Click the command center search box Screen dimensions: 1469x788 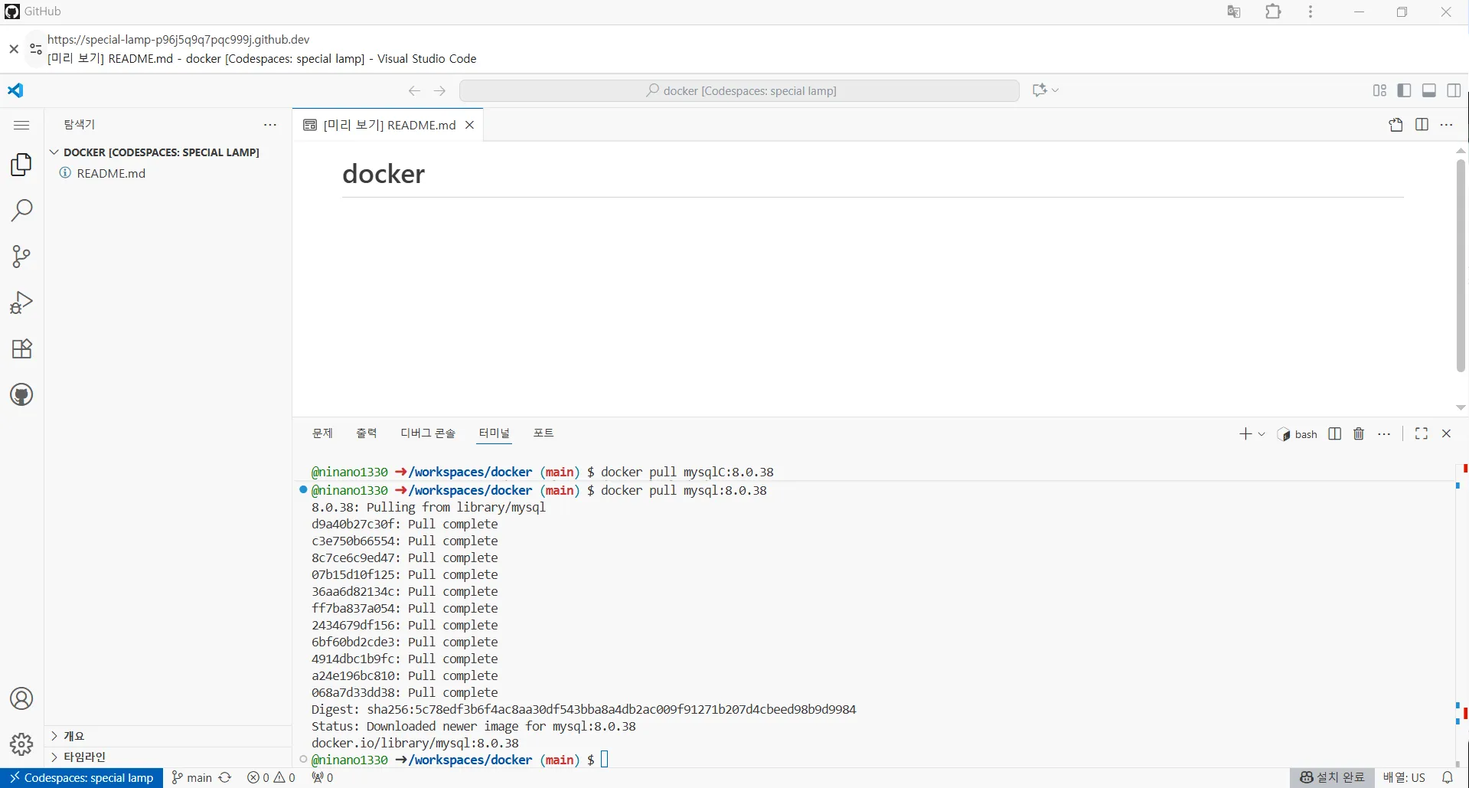[x=739, y=90]
